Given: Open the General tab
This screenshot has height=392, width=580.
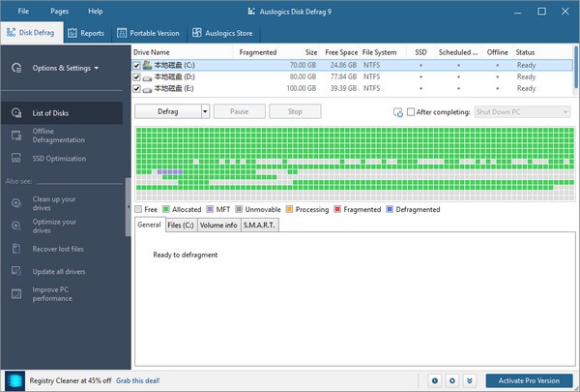Looking at the screenshot, I should [150, 225].
